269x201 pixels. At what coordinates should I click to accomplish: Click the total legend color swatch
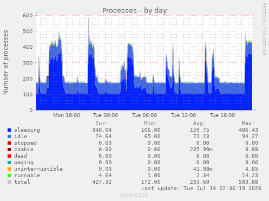coord(9,182)
